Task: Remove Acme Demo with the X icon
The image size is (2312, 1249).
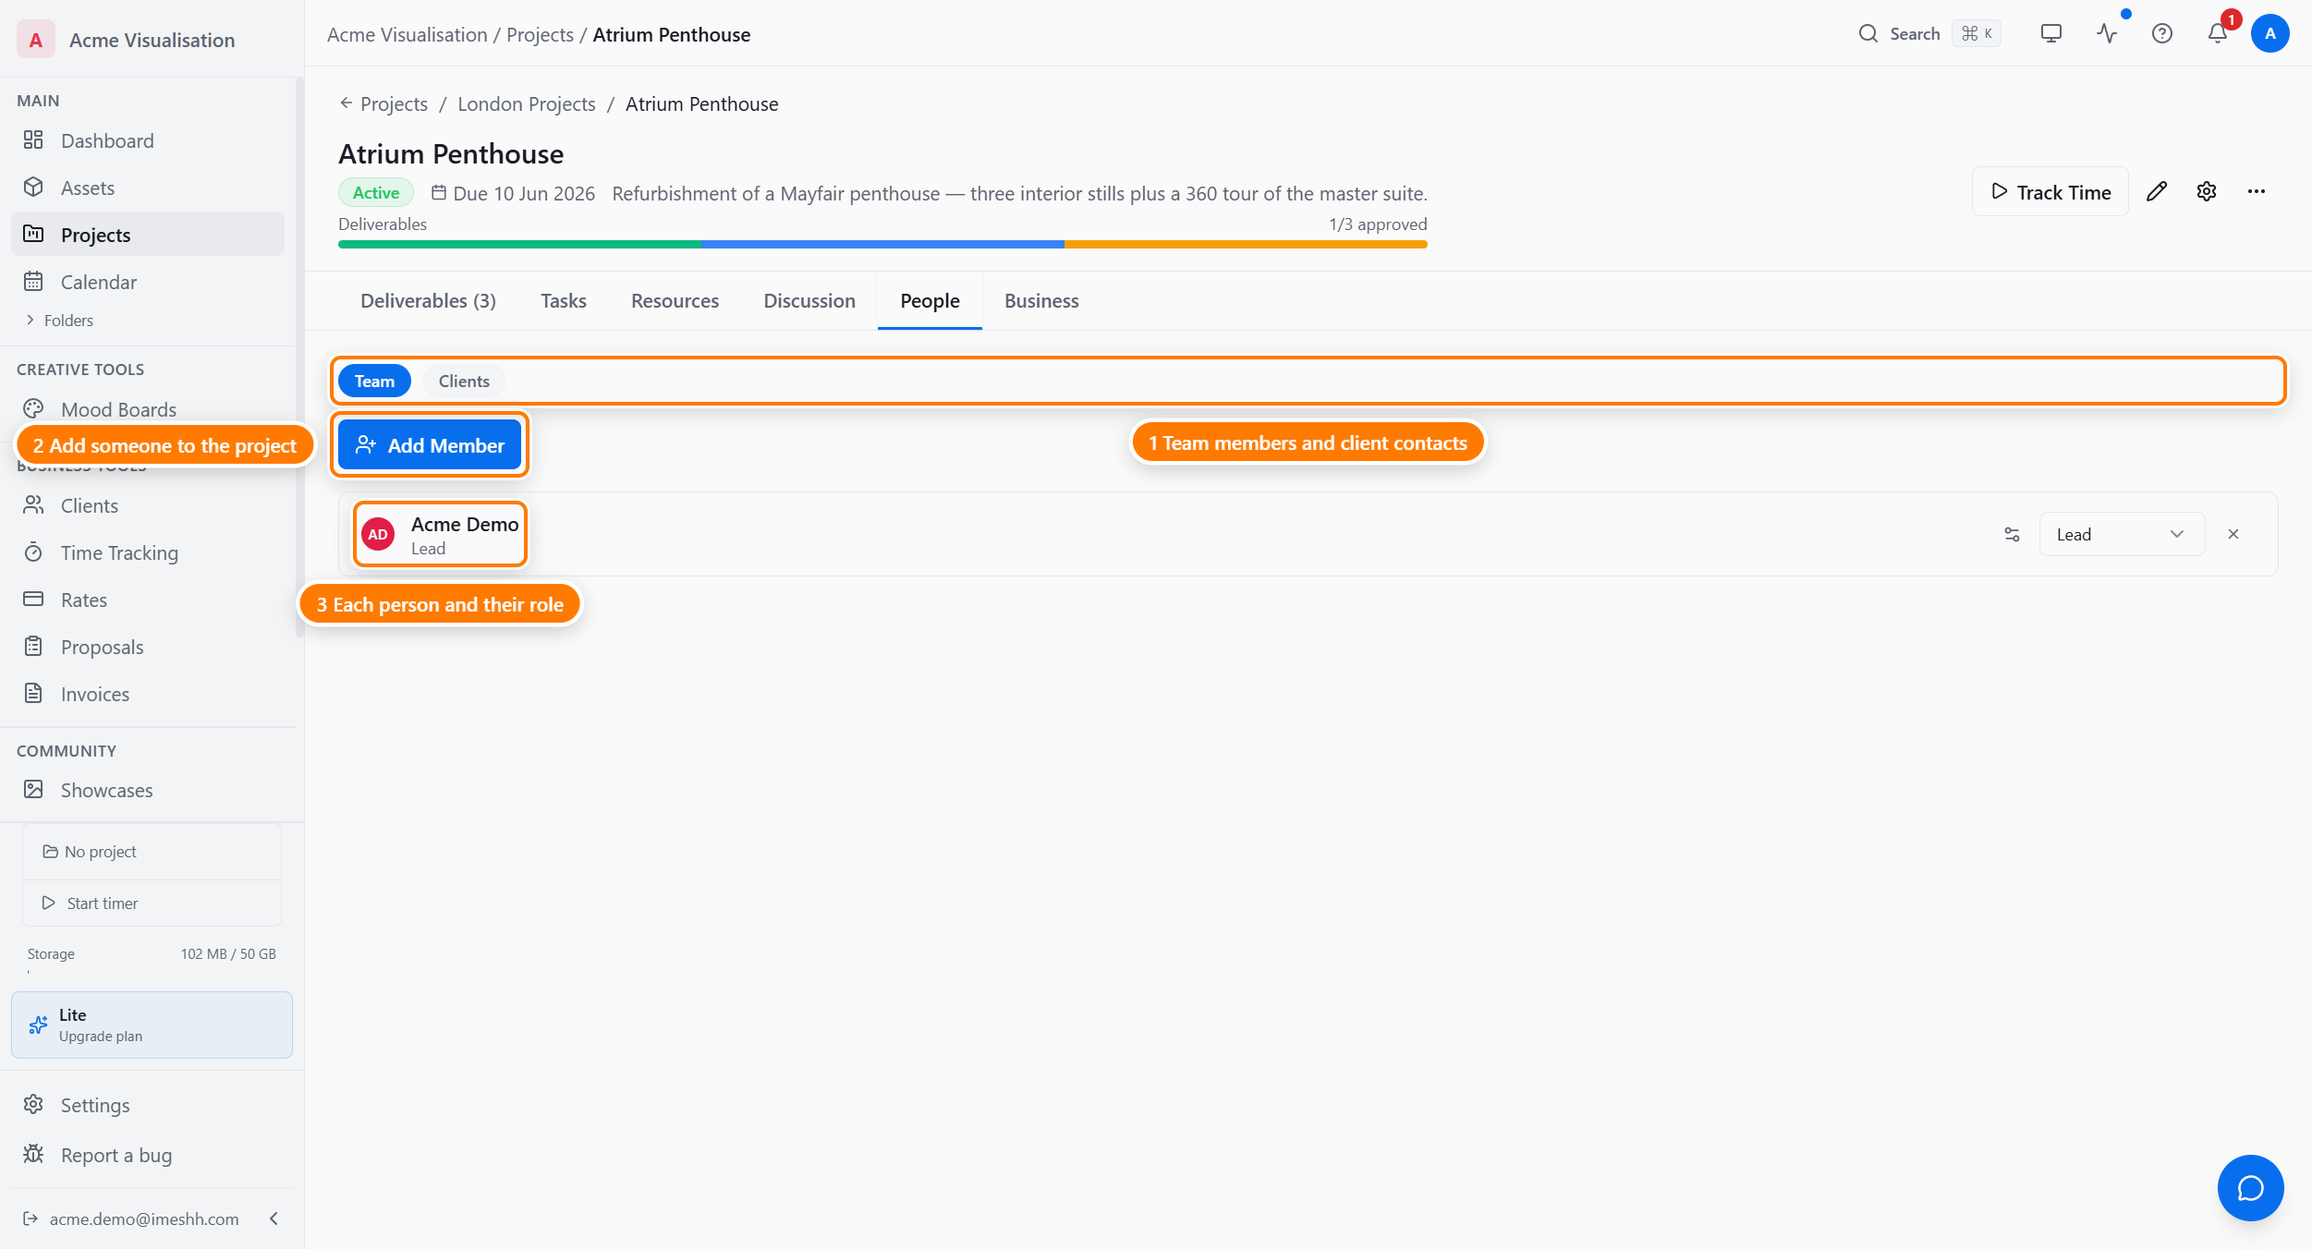Action: coord(2233,534)
